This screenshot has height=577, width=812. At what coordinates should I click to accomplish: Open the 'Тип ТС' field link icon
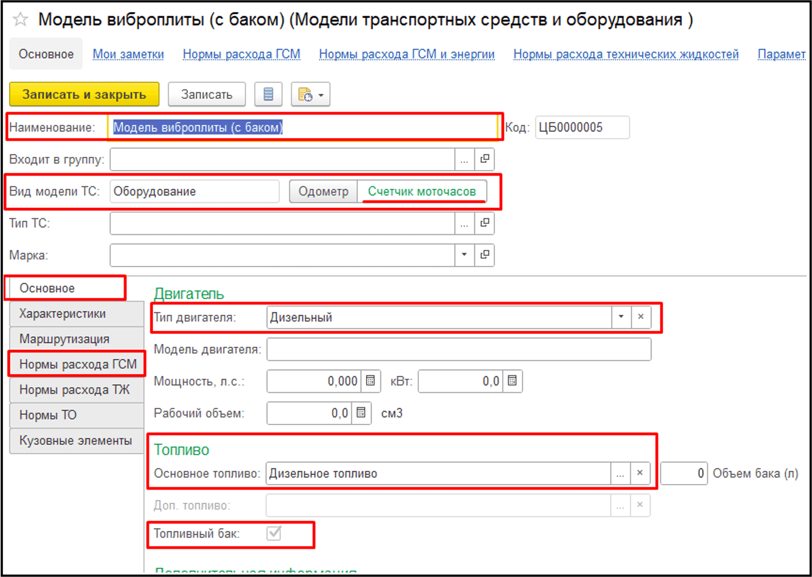(x=484, y=223)
